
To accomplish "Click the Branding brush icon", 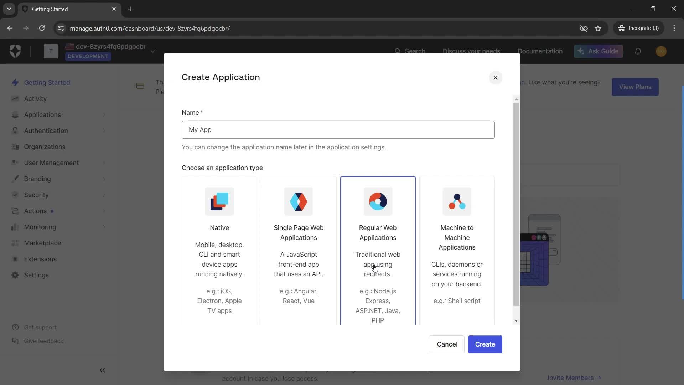I will point(15,179).
